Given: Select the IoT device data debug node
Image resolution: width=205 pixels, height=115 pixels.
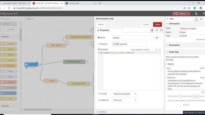Looking at the screenshot, I should (74, 62).
